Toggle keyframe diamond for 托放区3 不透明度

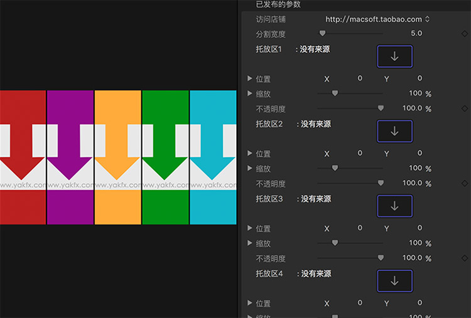[465, 258]
